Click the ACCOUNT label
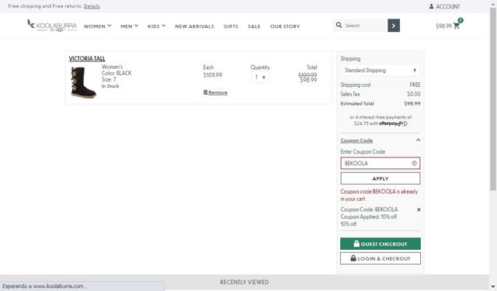 coord(447,7)
